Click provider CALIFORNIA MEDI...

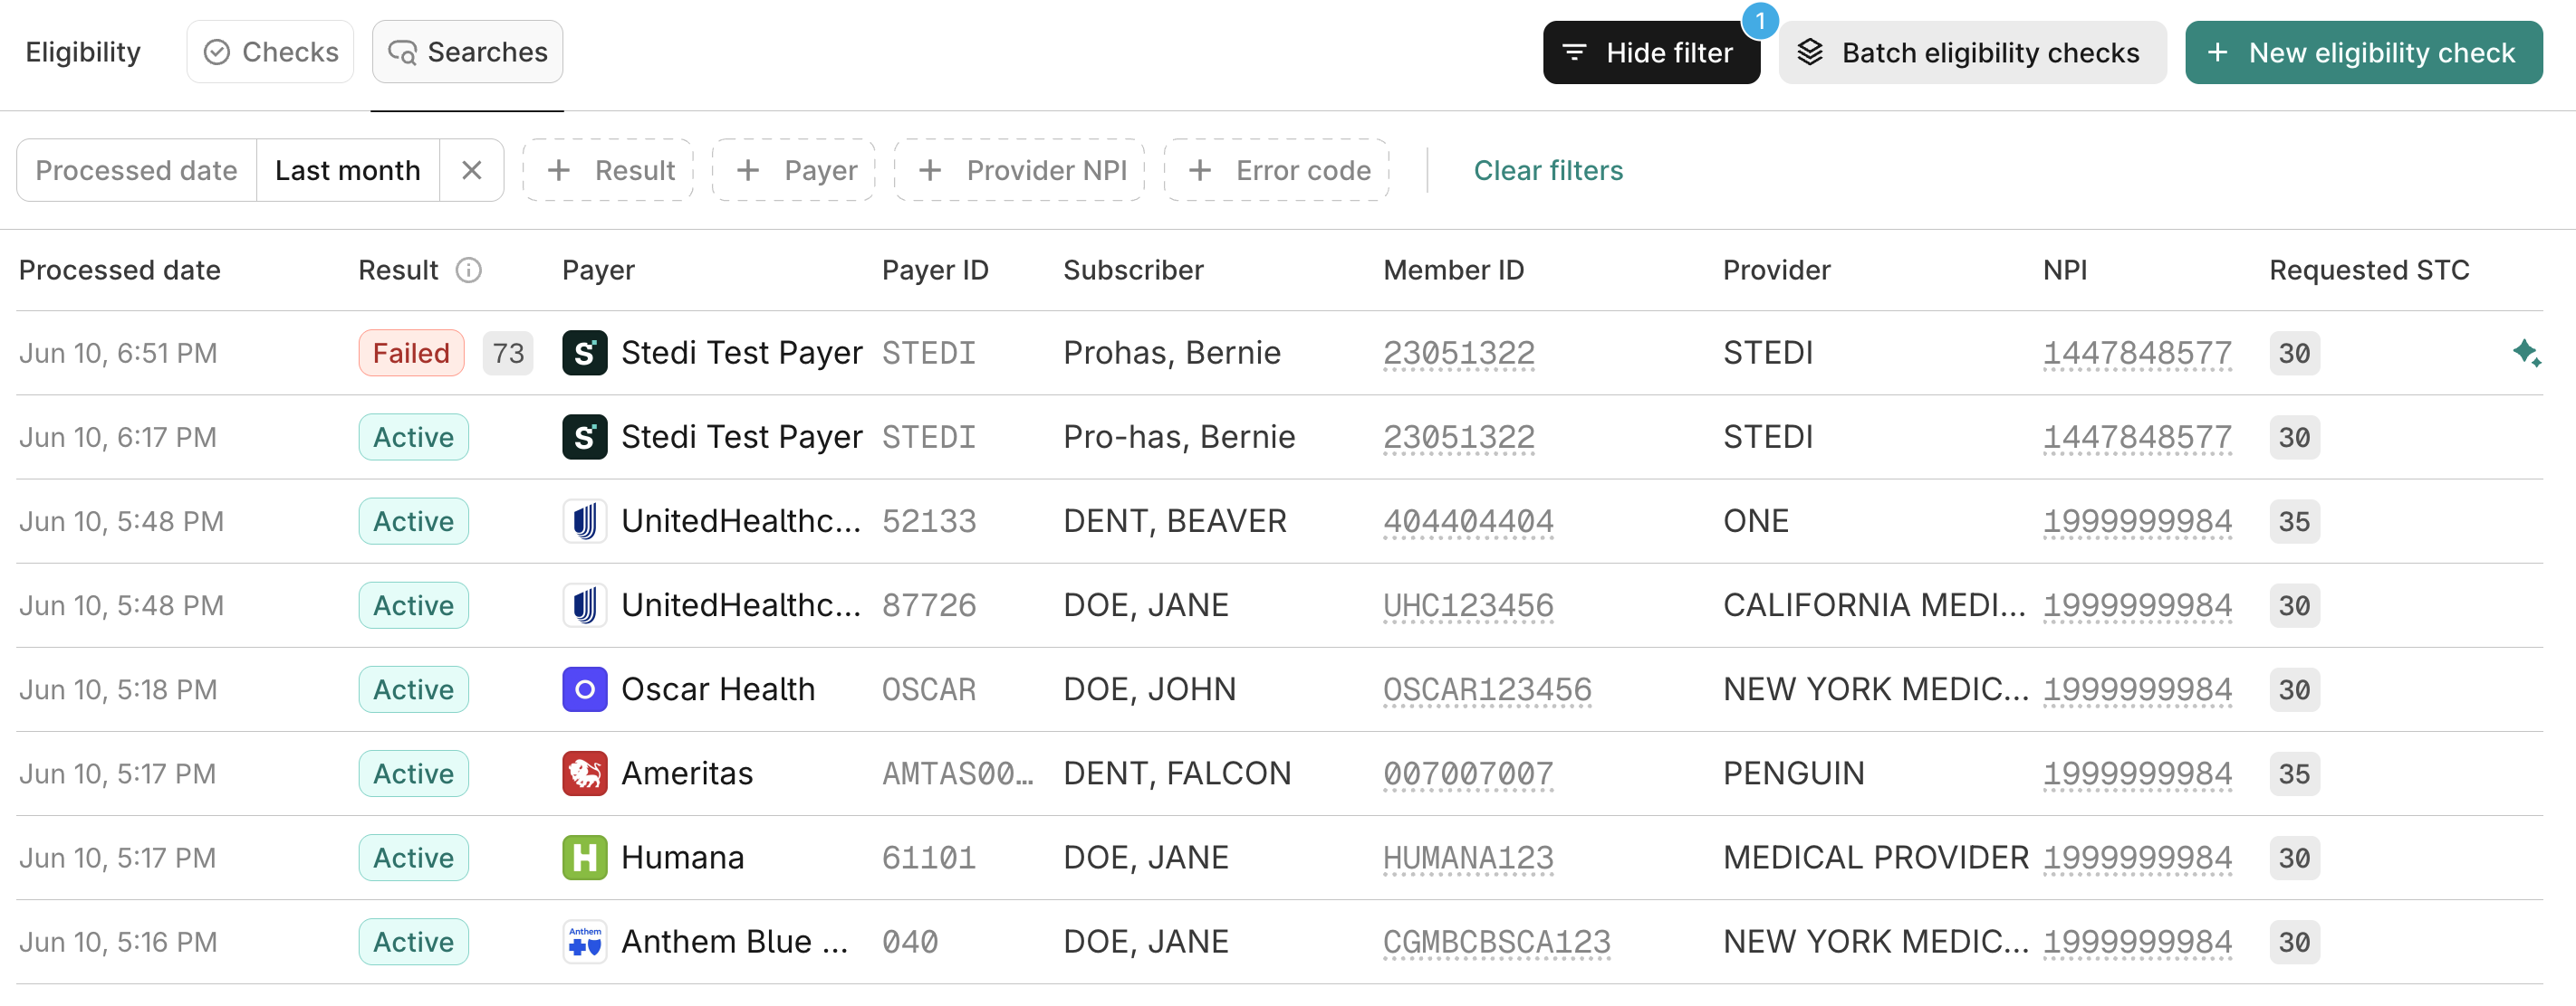coord(1874,605)
